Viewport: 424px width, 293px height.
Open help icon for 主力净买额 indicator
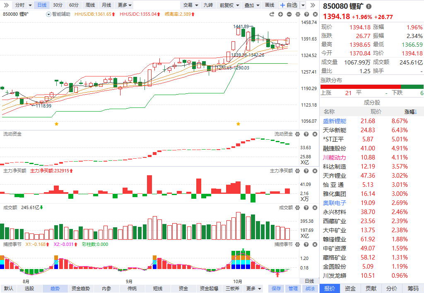click(x=306, y=171)
